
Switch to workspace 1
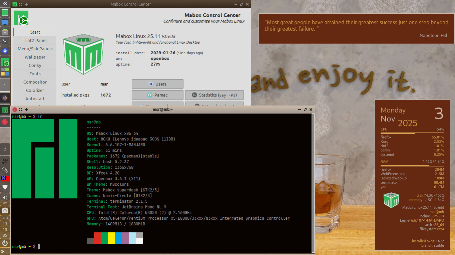pos(5,85)
